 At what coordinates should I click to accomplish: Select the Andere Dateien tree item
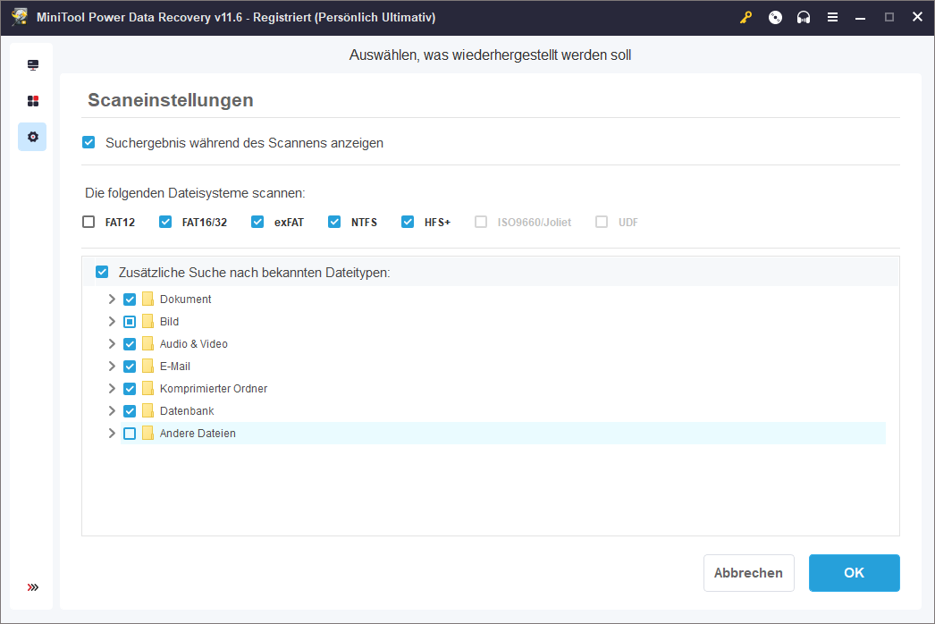point(198,434)
